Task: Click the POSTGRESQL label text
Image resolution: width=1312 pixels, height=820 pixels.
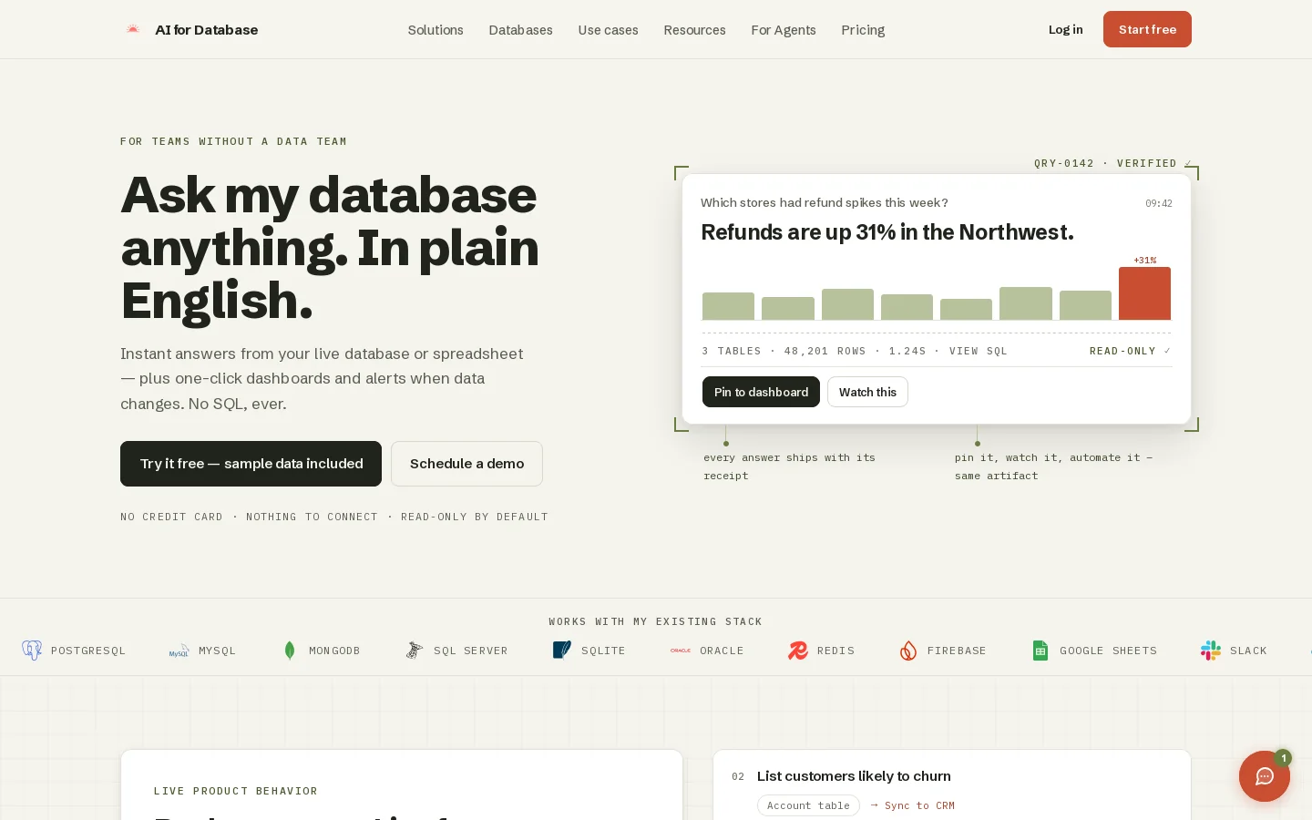Action: pos(88,651)
